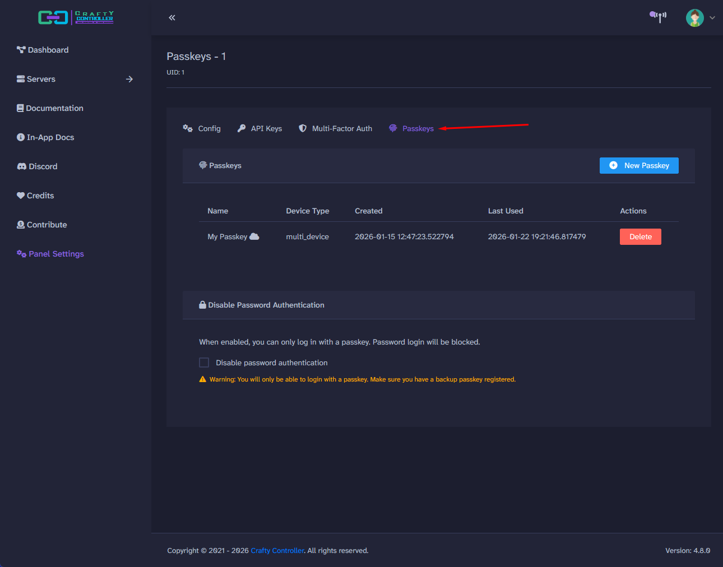Click the Dashboard icon in the sidebar
This screenshot has width=723, height=567.
[x=21, y=49]
